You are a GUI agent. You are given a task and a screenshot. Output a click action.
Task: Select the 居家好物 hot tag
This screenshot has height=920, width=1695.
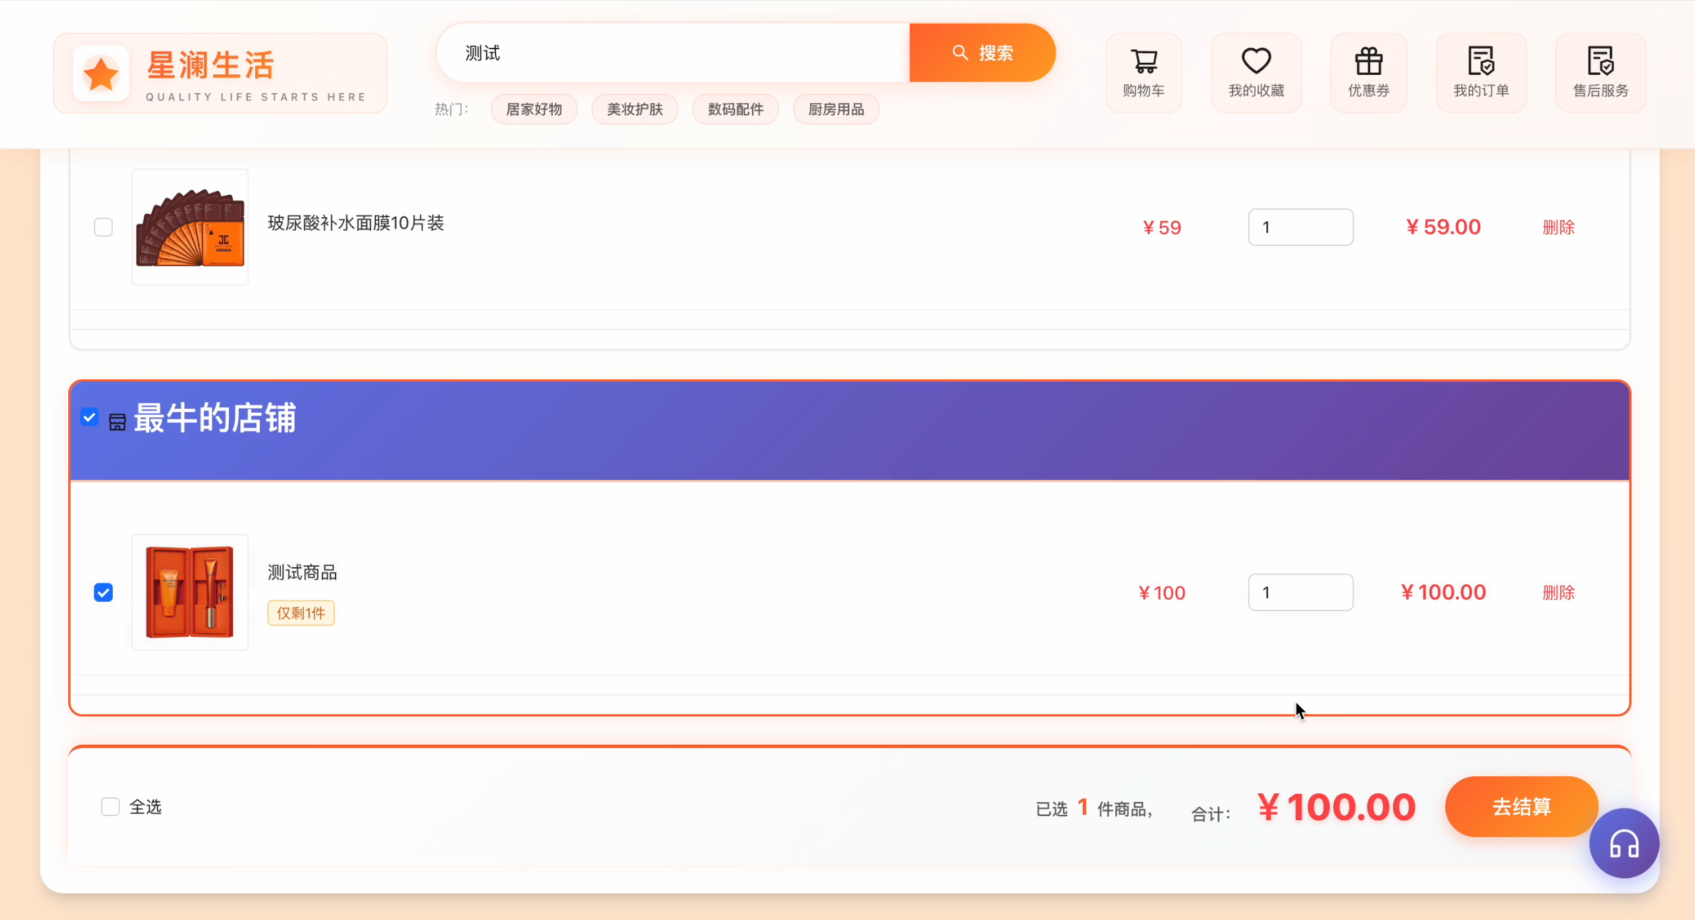pyautogui.click(x=533, y=109)
